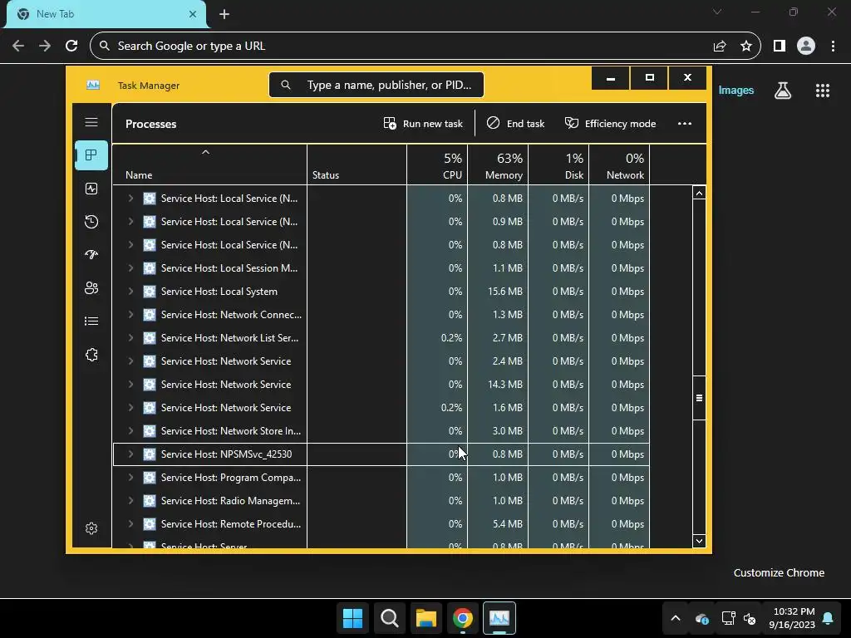Image resolution: width=851 pixels, height=638 pixels.
Task: Open Windows Search from taskbar
Action: tap(389, 618)
